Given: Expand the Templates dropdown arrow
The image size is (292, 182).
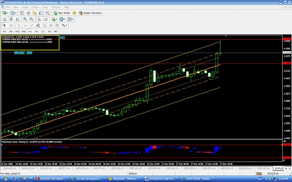Looking at the screenshot, I should click(x=72, y=19).
